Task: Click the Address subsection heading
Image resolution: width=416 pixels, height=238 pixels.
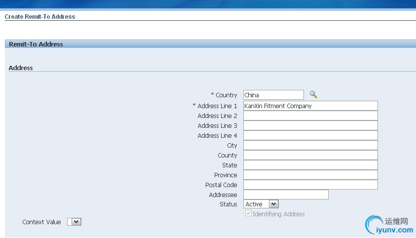Action: pyautogui.click(x=21, y=68)
